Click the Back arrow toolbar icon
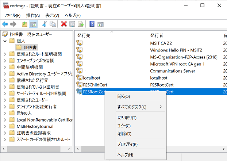 pyautogui.click(x=5, y=24)
